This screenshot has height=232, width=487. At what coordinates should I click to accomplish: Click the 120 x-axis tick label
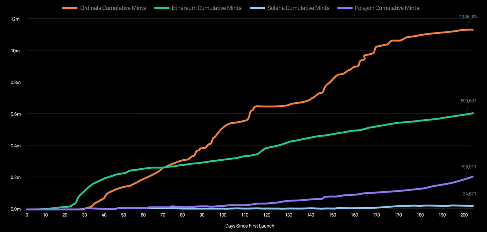click(267, 215)
